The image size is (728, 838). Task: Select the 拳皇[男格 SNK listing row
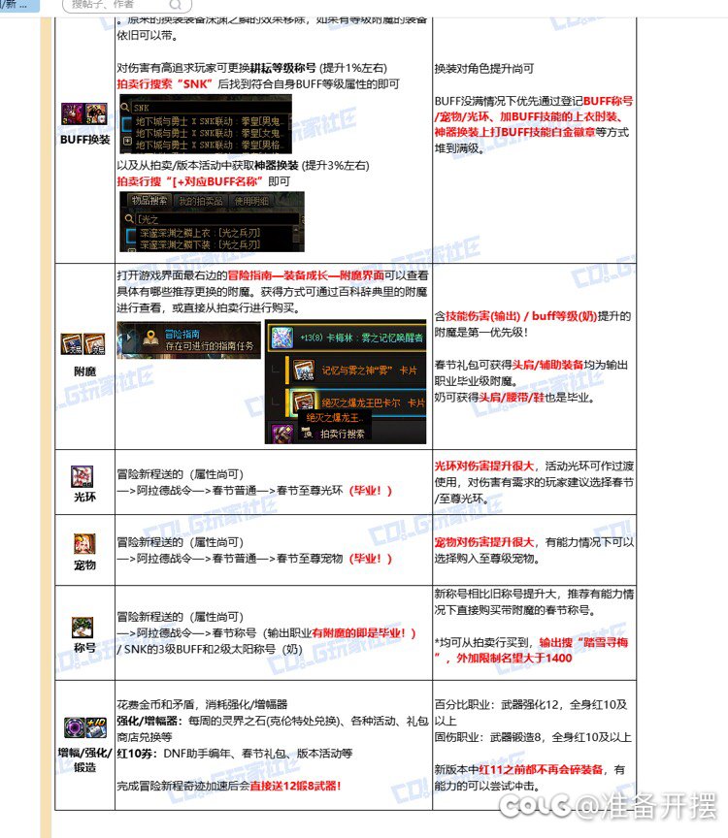[208, 145]
